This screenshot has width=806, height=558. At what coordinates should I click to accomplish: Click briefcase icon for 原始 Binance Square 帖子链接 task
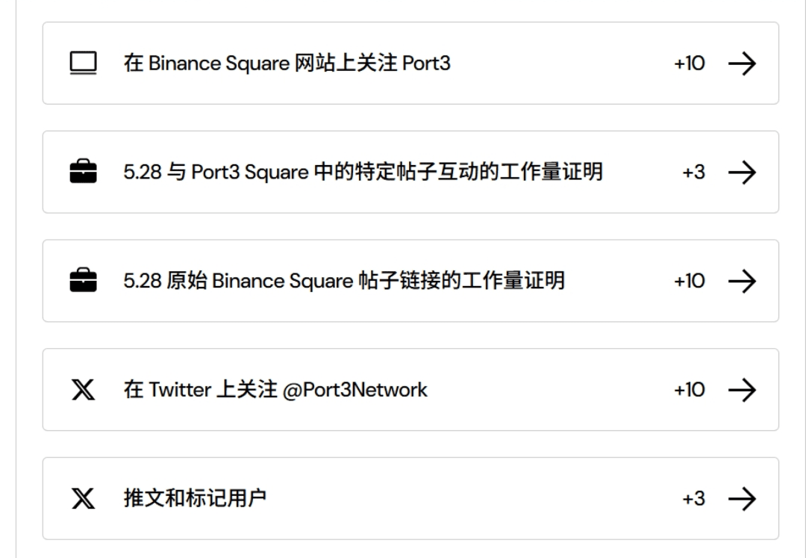pyautogui.click(x=84, y=281)
